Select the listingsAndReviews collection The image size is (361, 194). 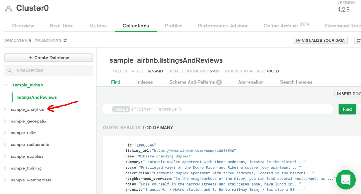37,97
